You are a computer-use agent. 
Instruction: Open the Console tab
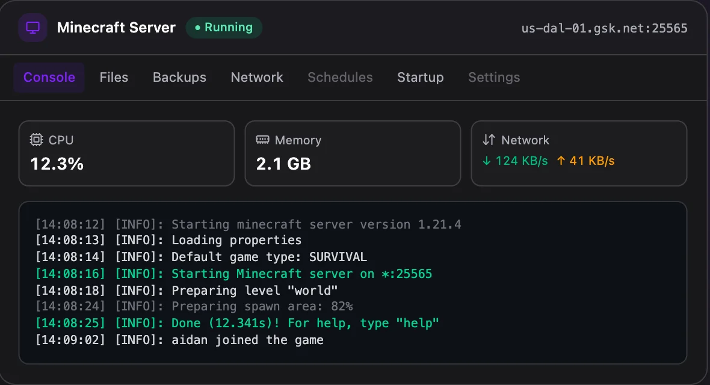[49, 78]
